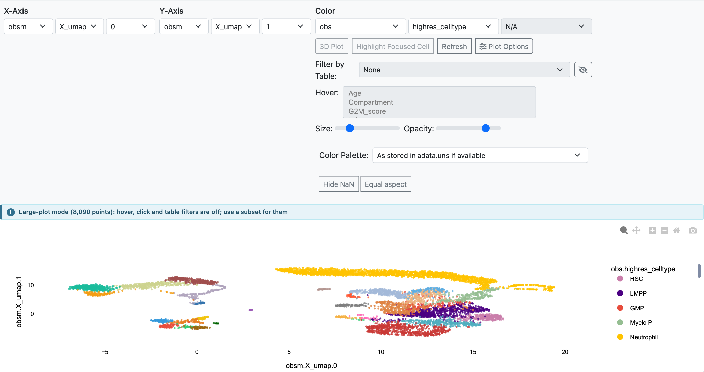The height and width of the screenshot is (372, 704).
Task: Toggle the hidden-eye filter visibility button
Action: pos(583,70)
